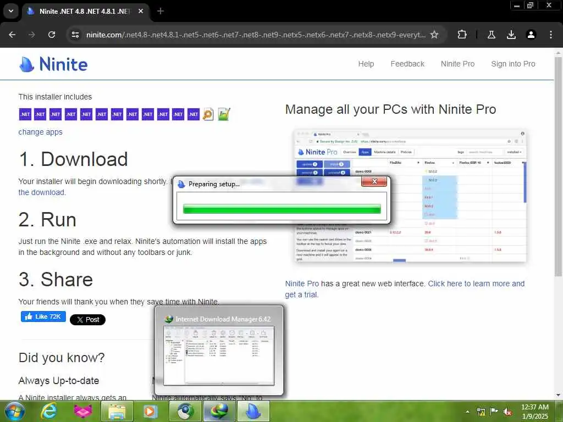563x422 pixels.
Task: Reload the Ninite page
Action: 52,35
